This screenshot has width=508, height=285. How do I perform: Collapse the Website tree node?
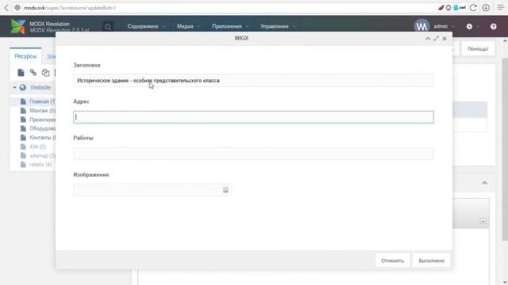tap(14, 88)
